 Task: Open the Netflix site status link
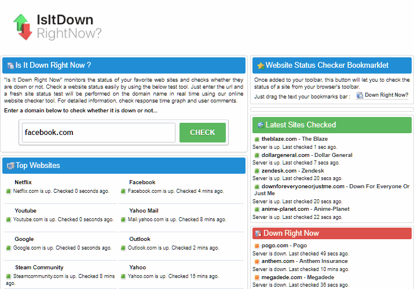23,182
